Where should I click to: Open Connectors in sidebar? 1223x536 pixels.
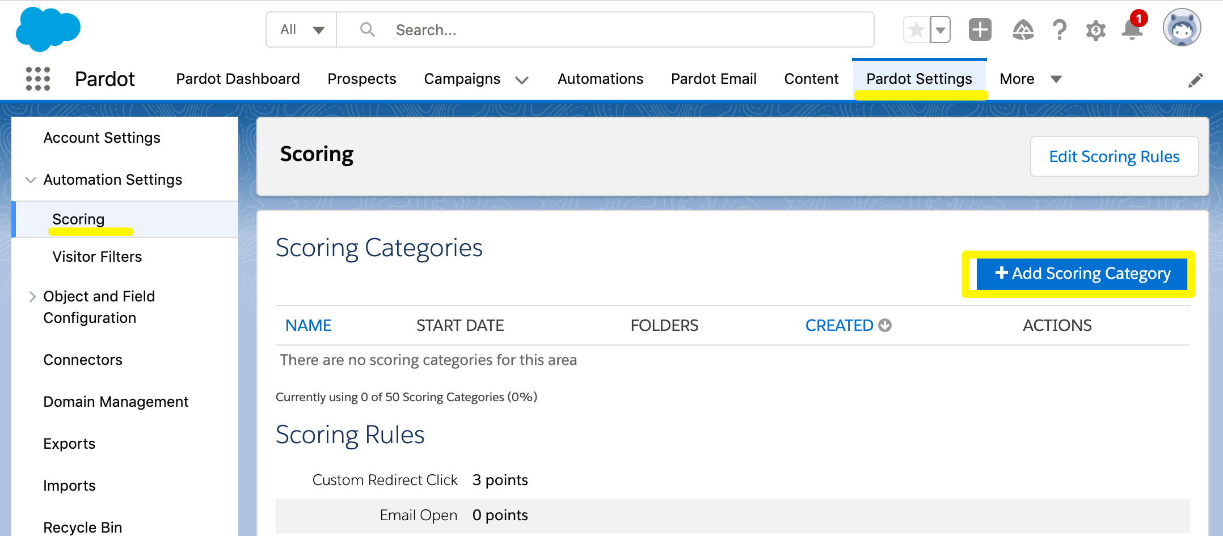tap(83, 360)
